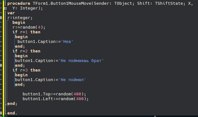Click 'button1.Left' in the random(400) assignment
The height and width of the screenshot is (117, 198).
point(38,99)
